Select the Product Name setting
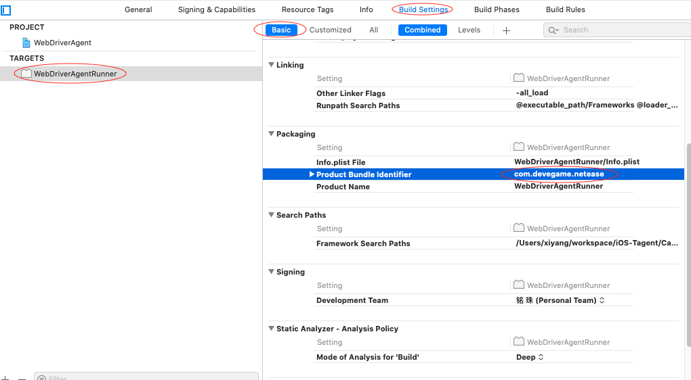 [343, 187]
